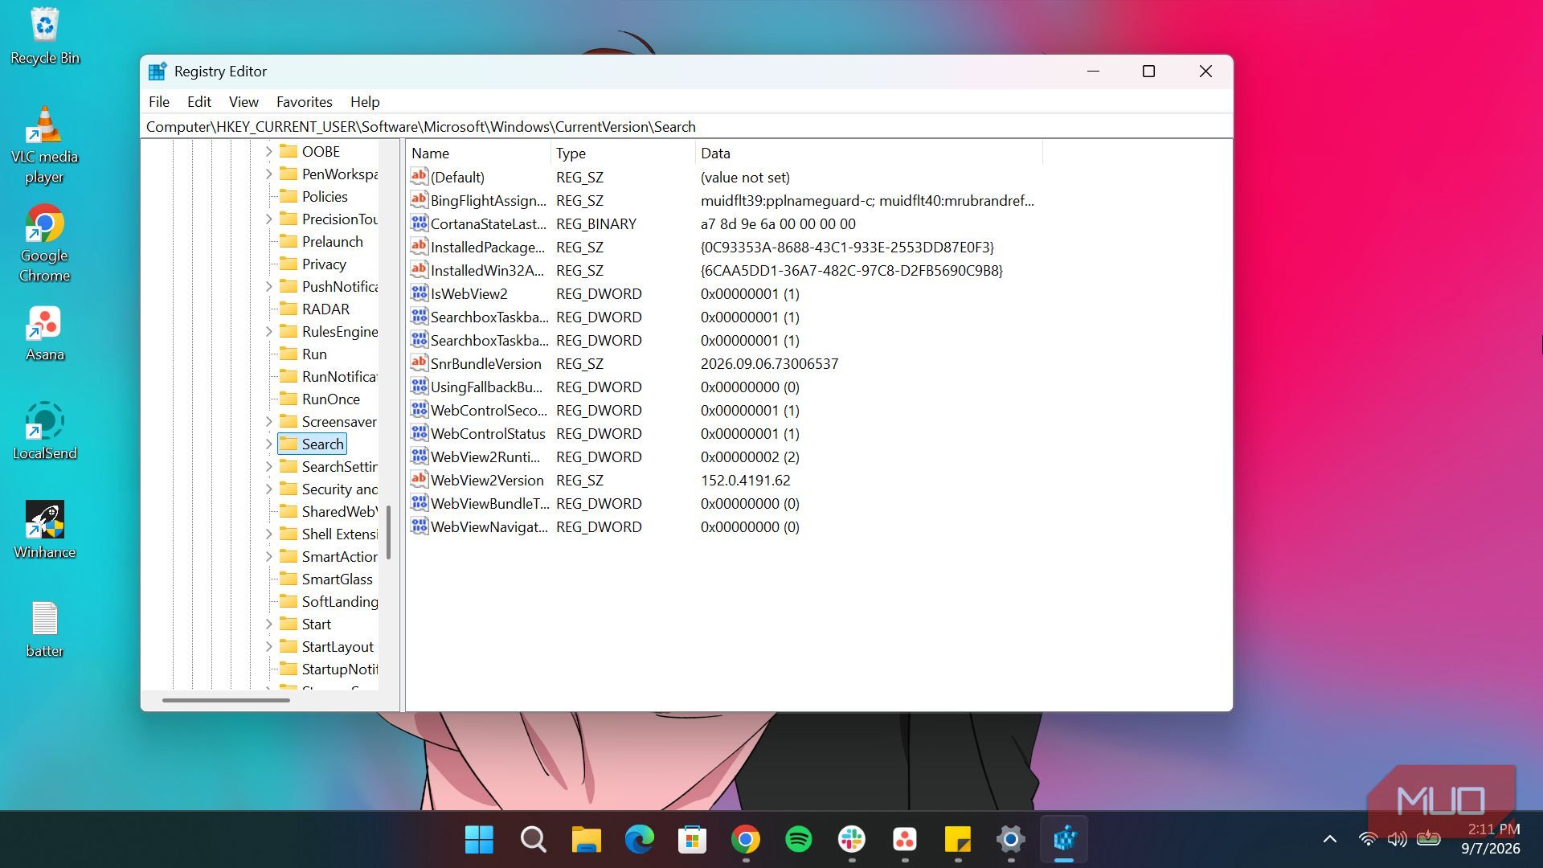Open the Winhance desktop shortcut
This screenshot has width=1543, height=868.
[x=45, y=530]
